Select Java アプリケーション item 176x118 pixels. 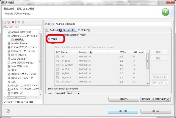(23, 63)
